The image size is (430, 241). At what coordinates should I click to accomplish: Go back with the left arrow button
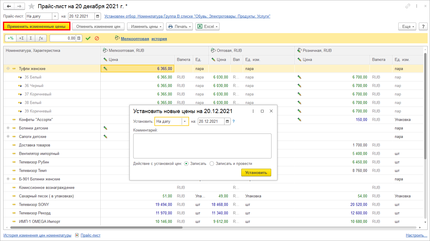point(9,6)
